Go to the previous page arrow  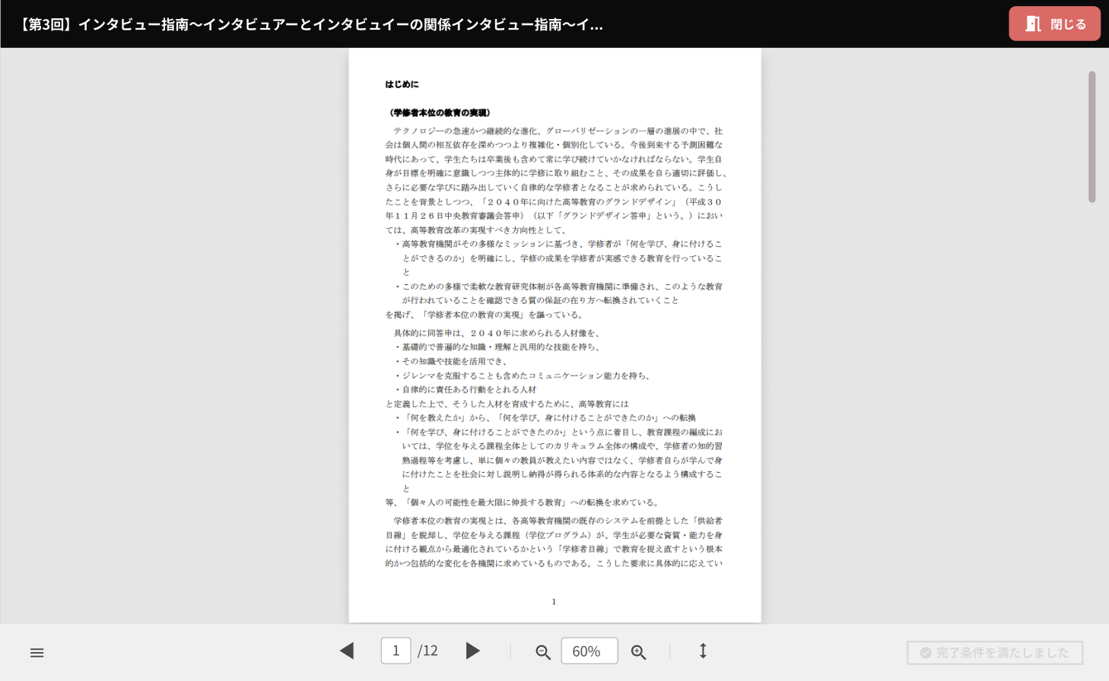pyautogui.click(x=347, y=651)
